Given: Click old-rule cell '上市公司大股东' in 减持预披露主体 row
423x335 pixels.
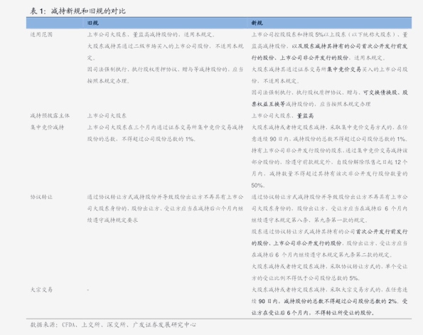Looking at the screenshot, I should pyautogui.click(x=107, y=116).
